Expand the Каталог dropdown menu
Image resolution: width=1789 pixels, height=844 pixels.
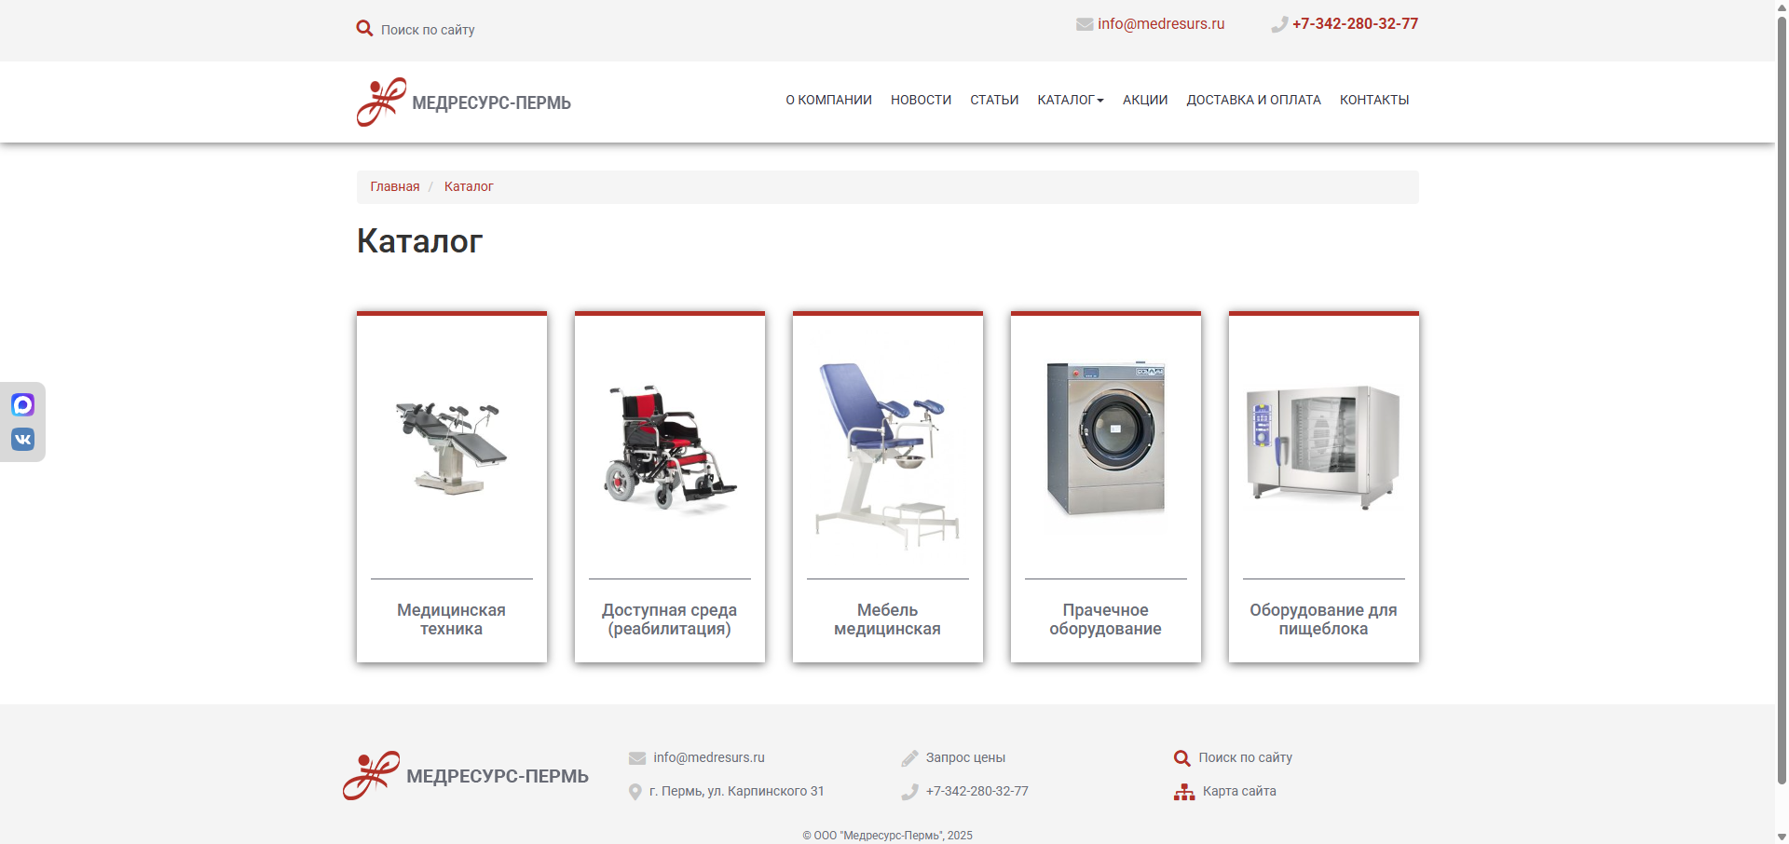pyautogui.click(x=1071, y=100)
